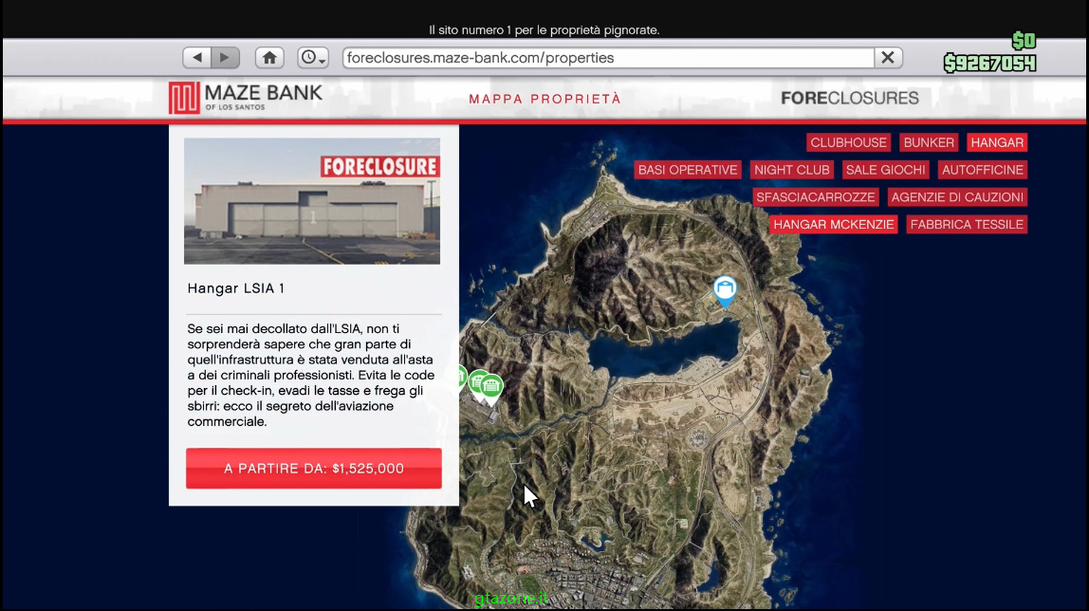Filter properties by Bunker

[x=929, y=142]
